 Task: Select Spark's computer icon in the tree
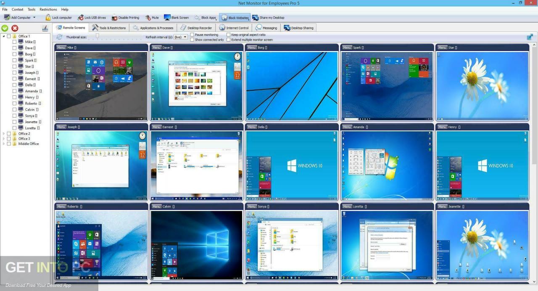[x=21, y=60]
